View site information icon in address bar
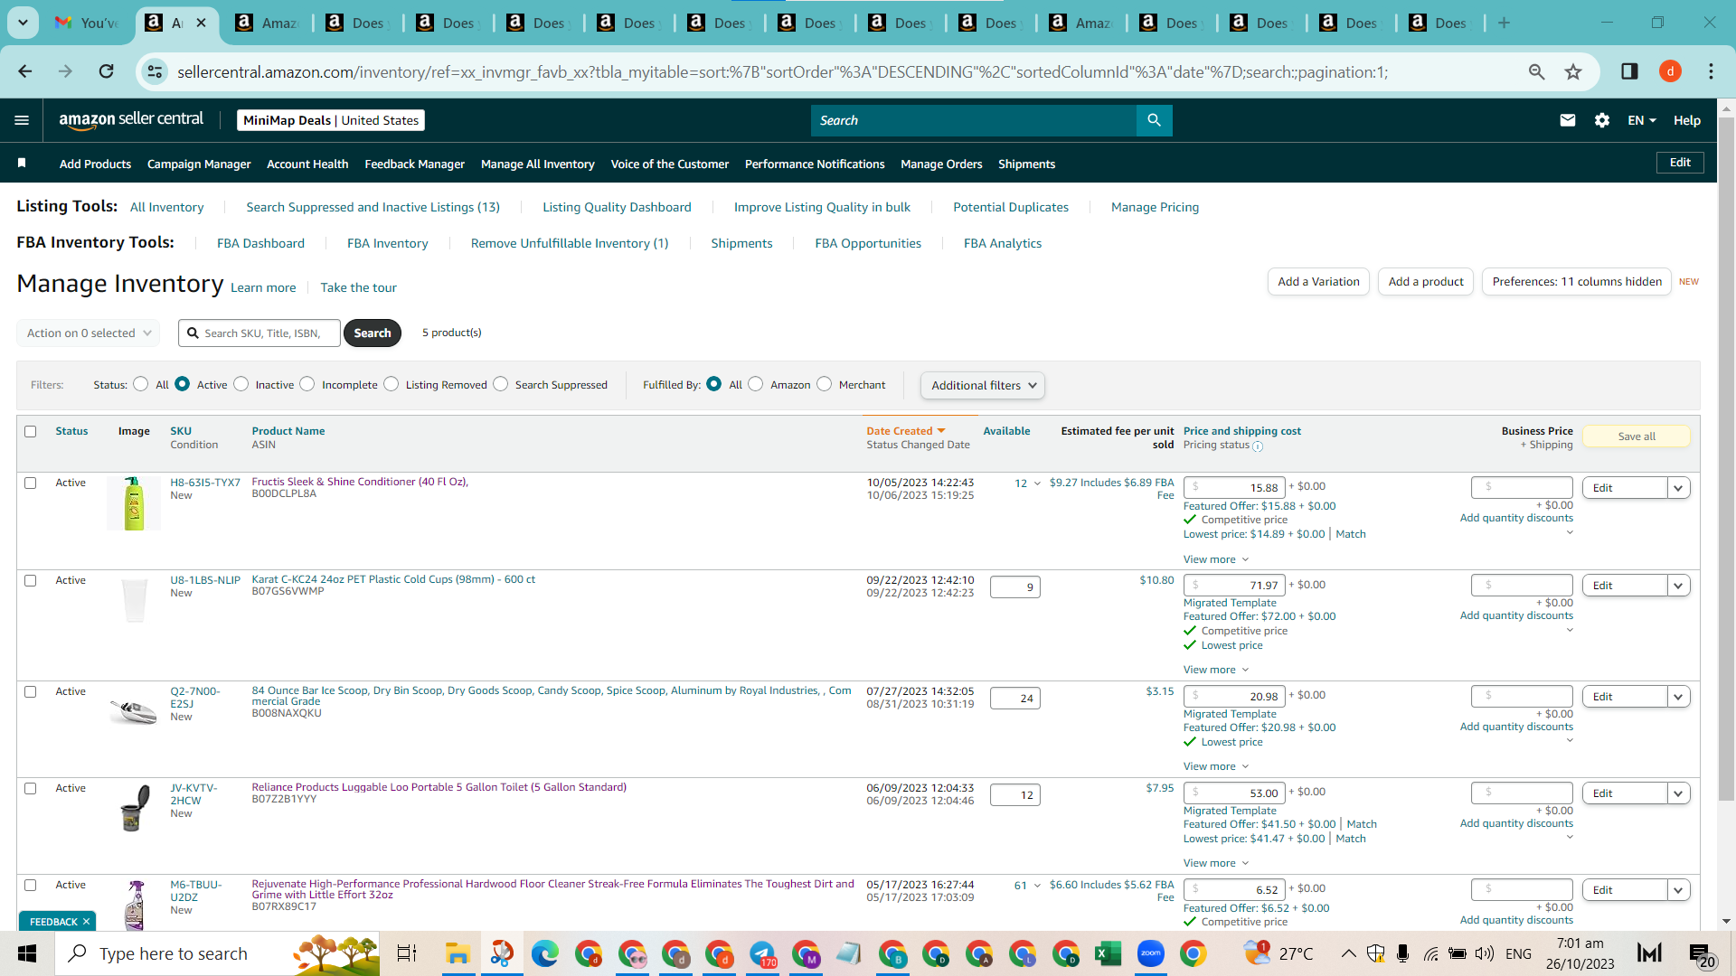 click(x=156, y=71)
